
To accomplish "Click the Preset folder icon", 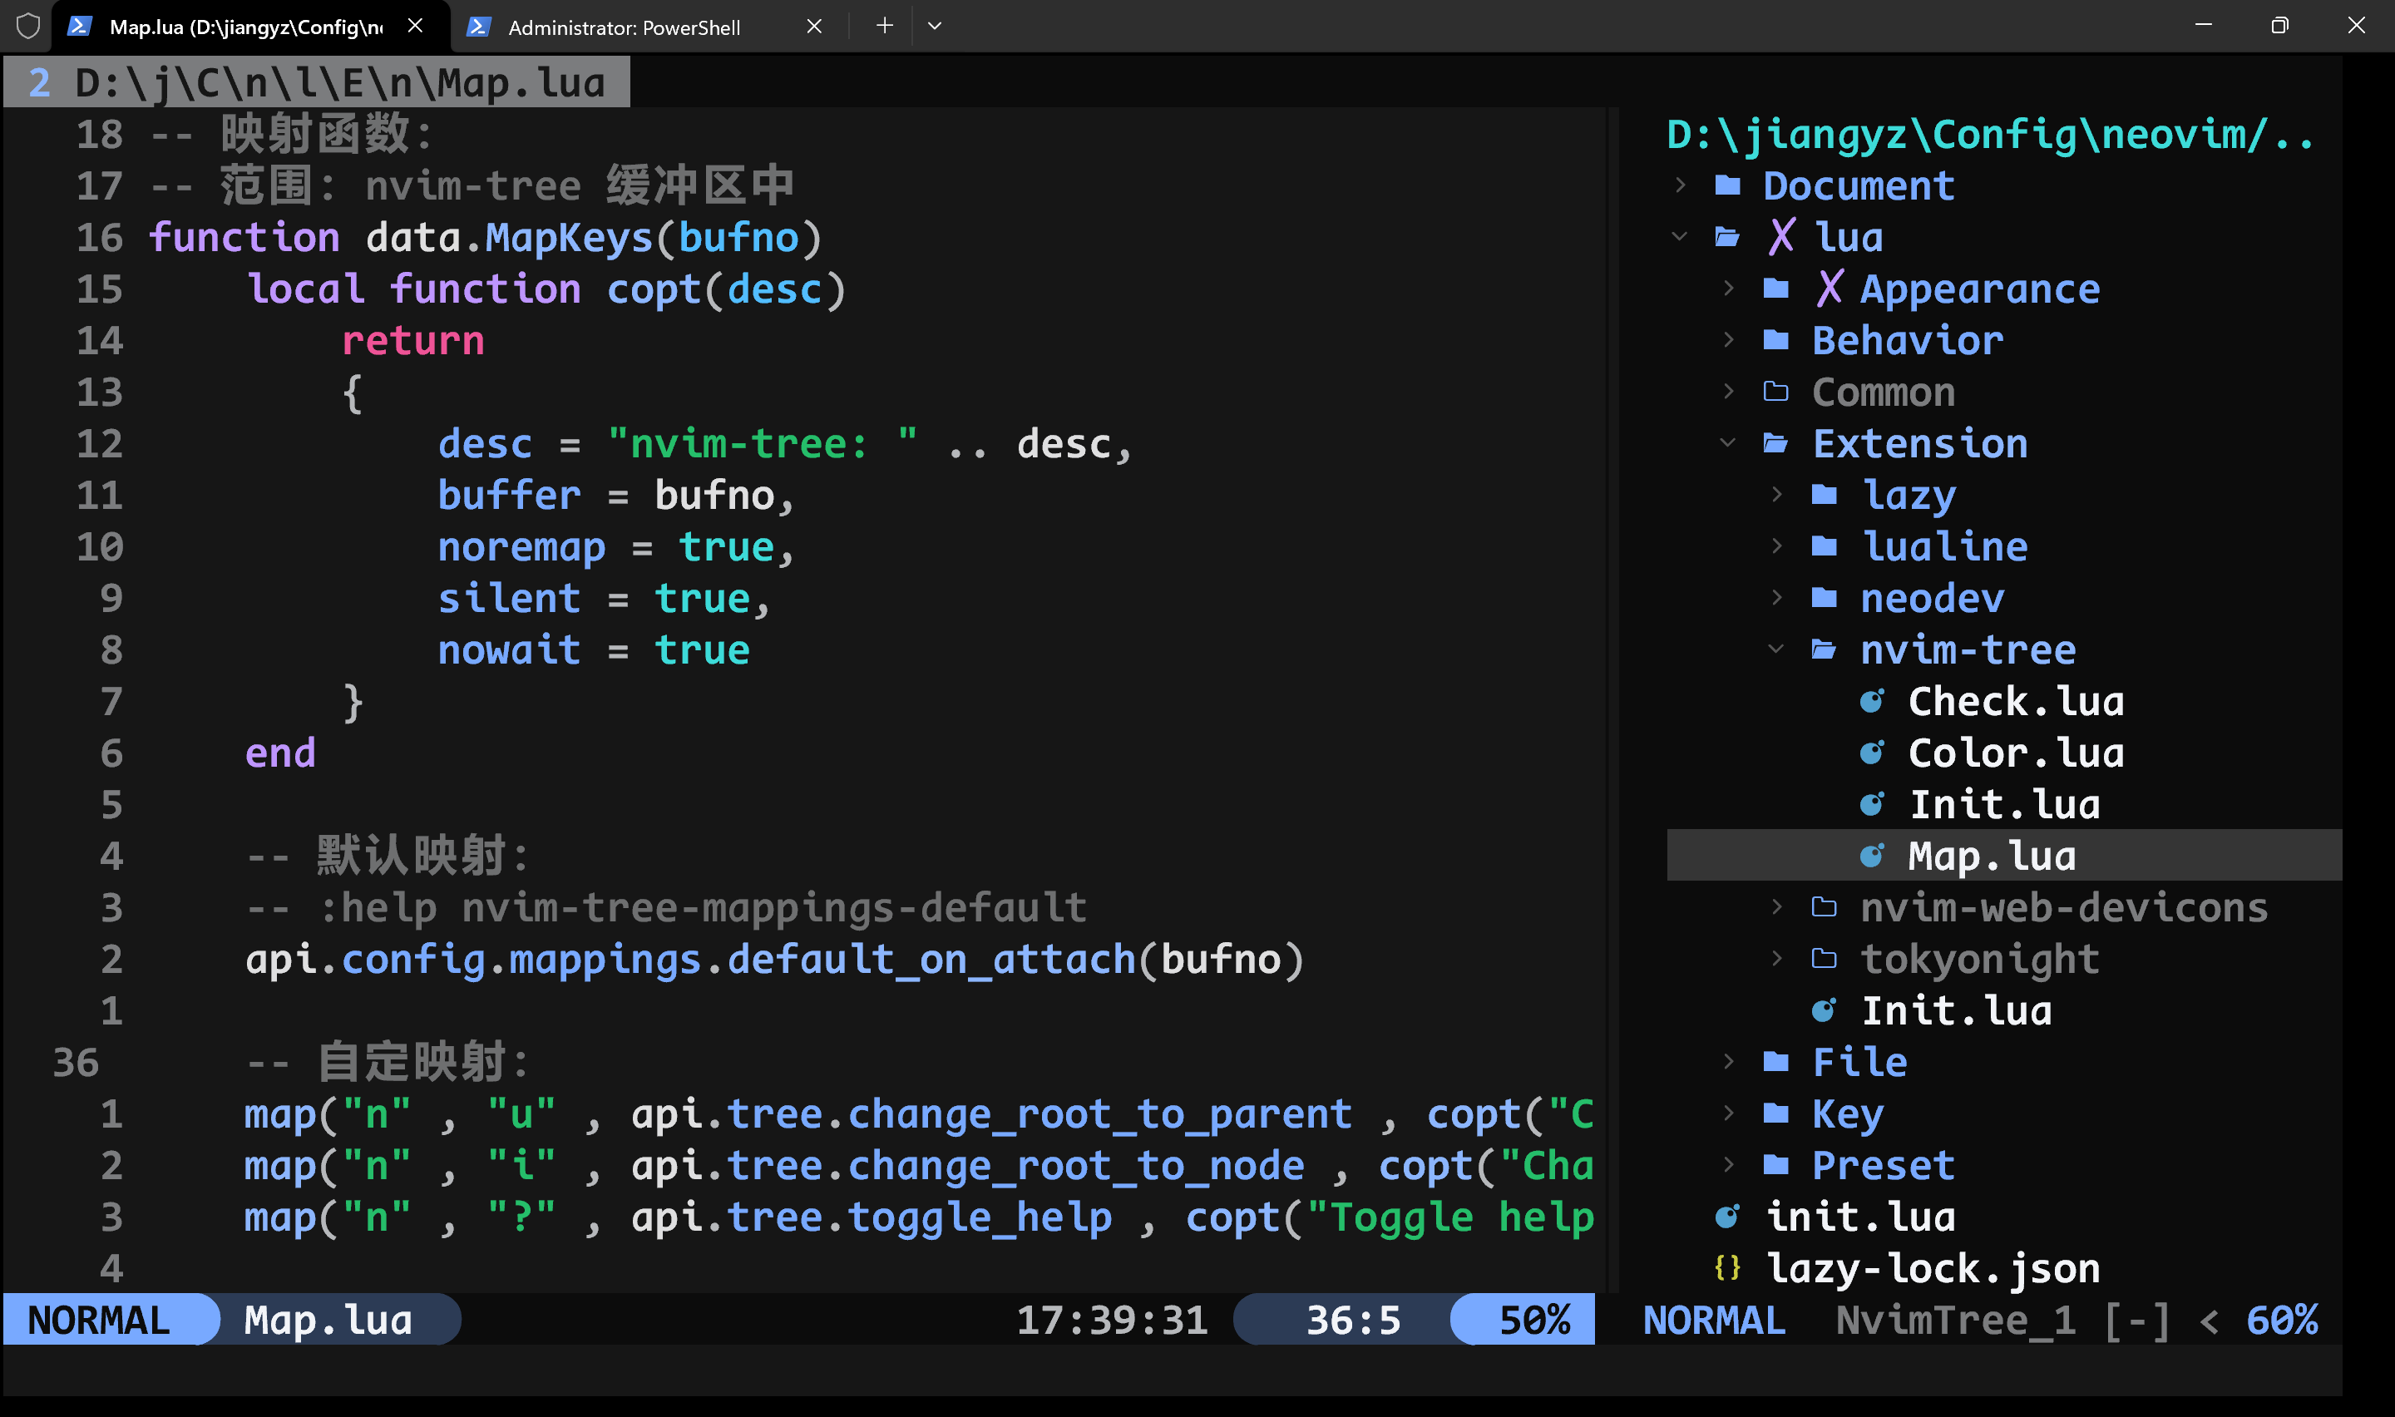I will click(1775, 1165).
